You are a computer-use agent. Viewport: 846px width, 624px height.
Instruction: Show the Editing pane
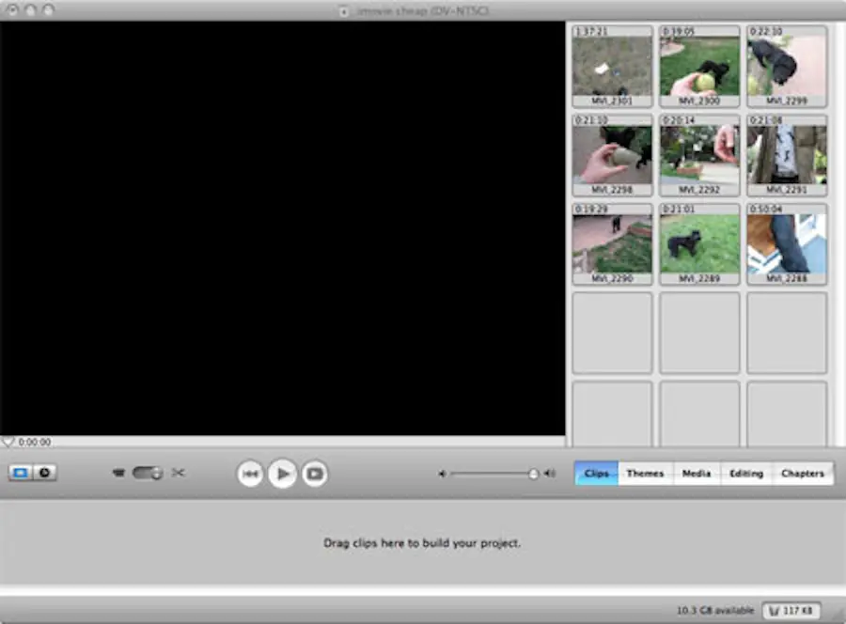(x=745, y=474)
